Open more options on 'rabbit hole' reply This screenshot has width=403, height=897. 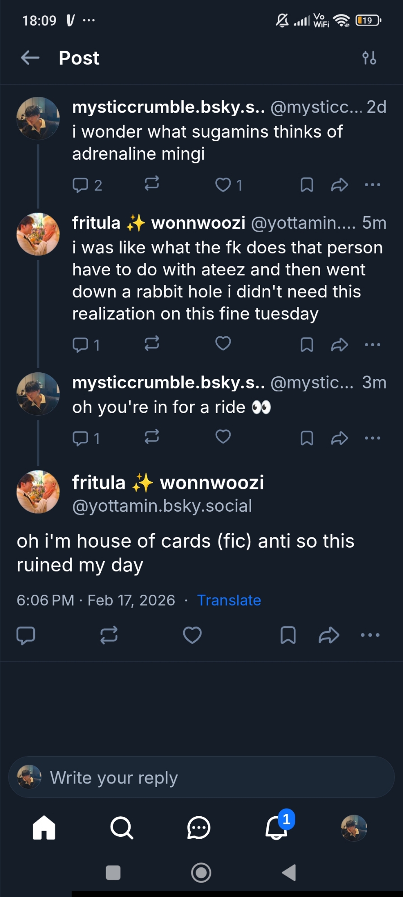[373, 344]
